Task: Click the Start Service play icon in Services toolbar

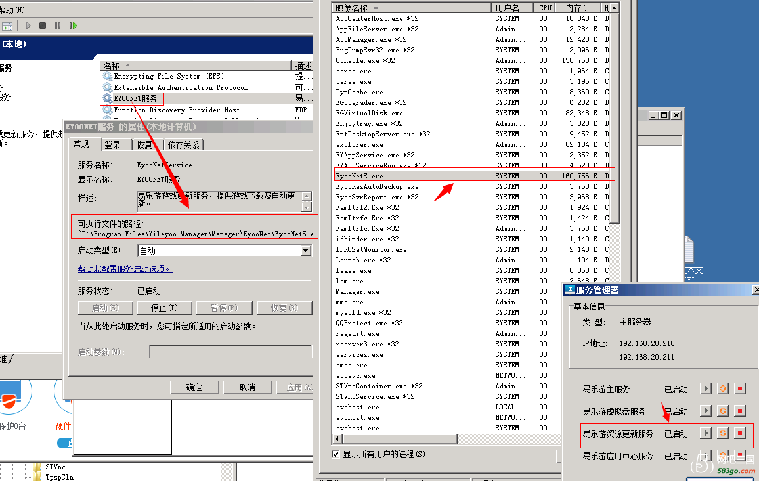Action: (x=28, y=26)
